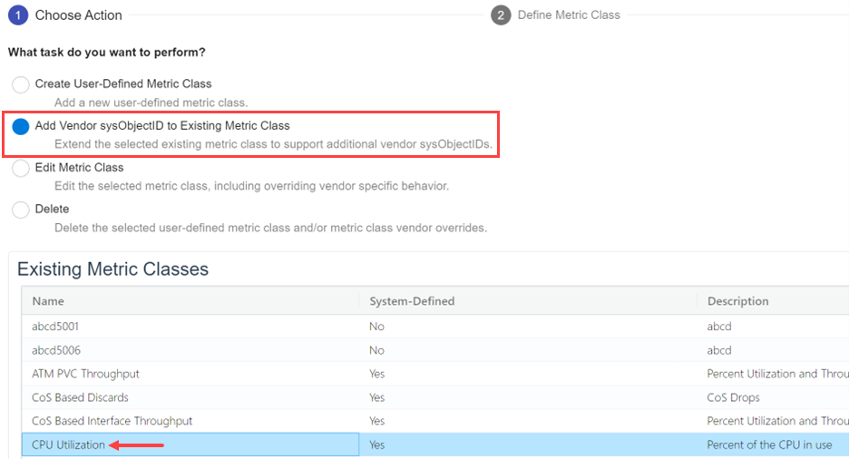Open the Choose Action wizard step label
849x459 pixels.
(78, 15)
